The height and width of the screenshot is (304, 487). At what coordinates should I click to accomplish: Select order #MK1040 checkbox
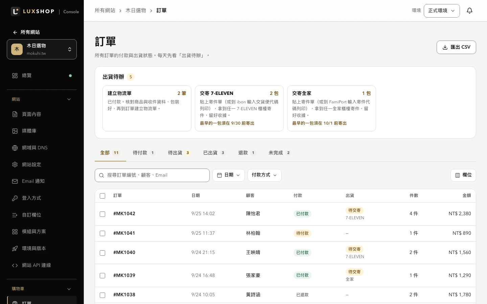[102, 253]
